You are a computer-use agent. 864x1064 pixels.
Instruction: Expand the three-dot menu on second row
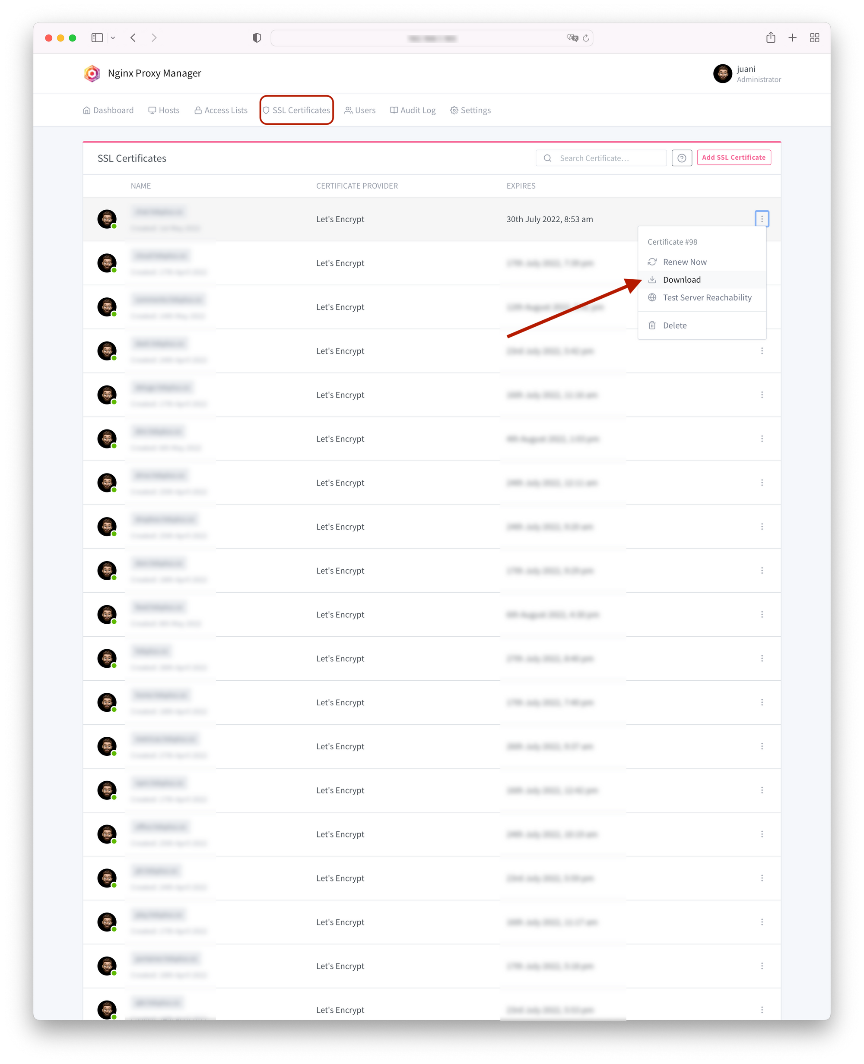[760, 262]
